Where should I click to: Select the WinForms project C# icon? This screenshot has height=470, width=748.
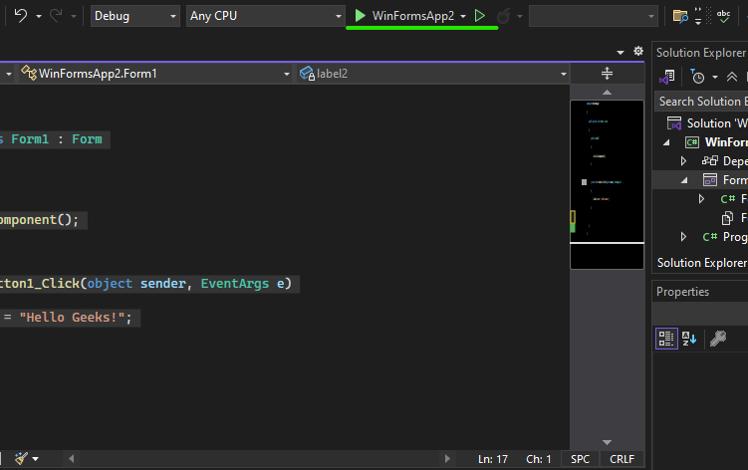click(x=691, y=142)
